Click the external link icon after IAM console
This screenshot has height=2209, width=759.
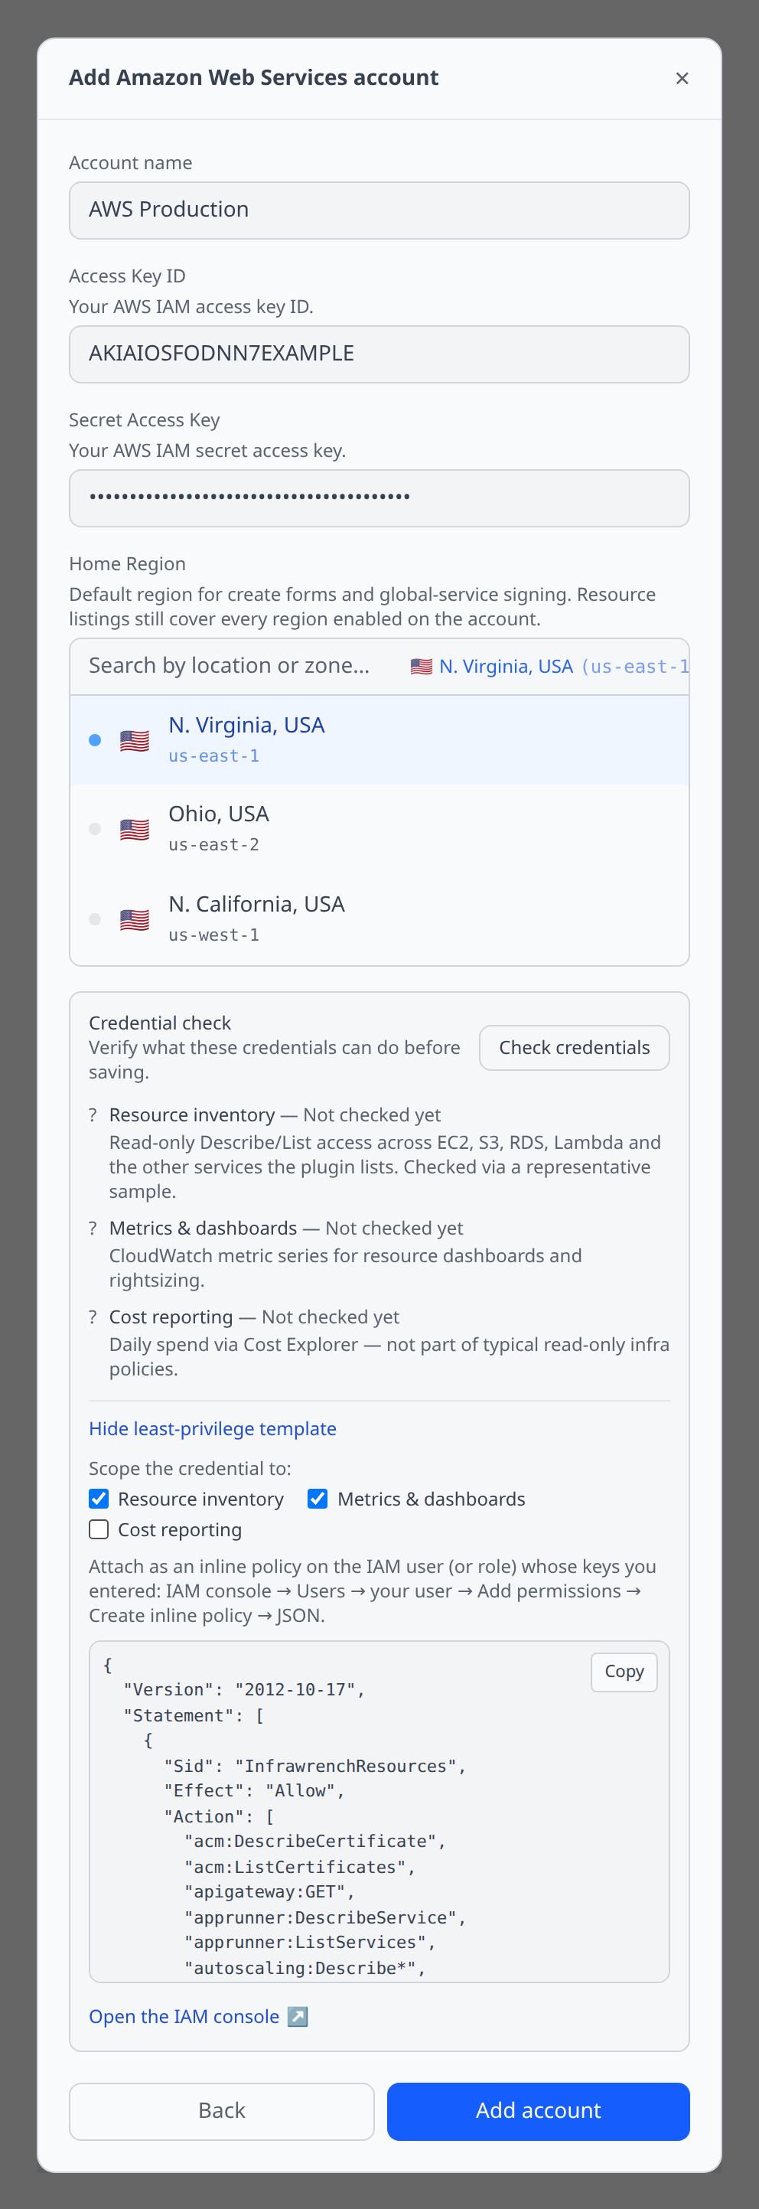[298, 2016]
